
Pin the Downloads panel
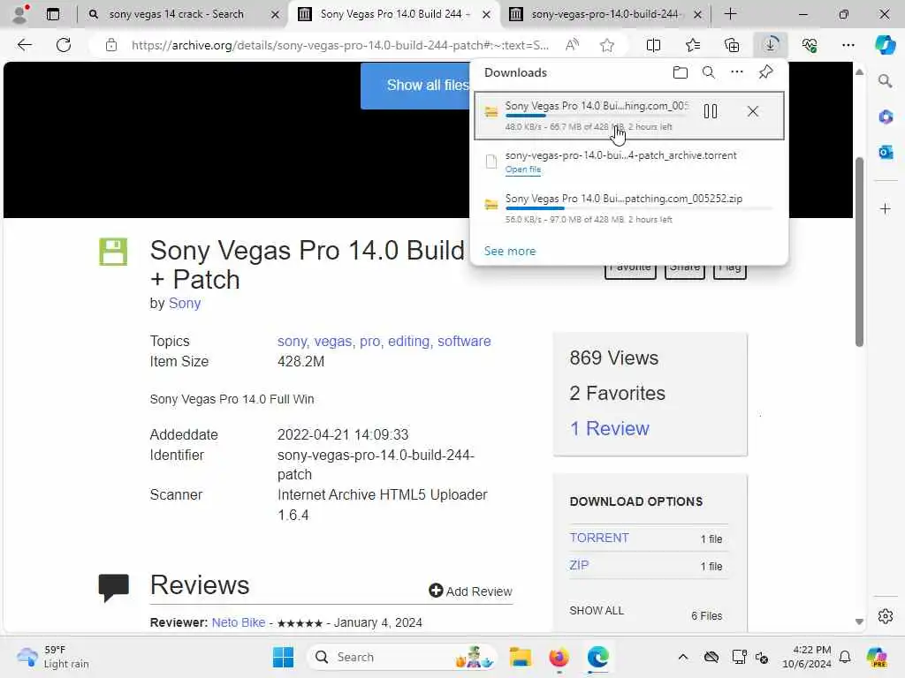(766, 72)
